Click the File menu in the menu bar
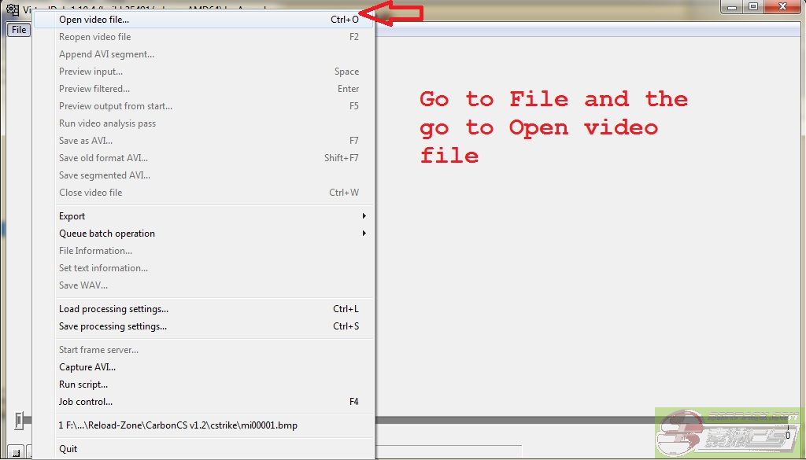This screenshot has width=806, height=460. point(19,30)
